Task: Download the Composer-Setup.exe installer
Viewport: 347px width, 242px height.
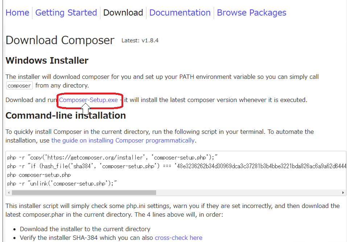Action: coord(88,100)
